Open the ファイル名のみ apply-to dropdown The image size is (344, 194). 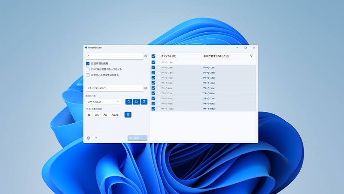(x=103, y=102)
